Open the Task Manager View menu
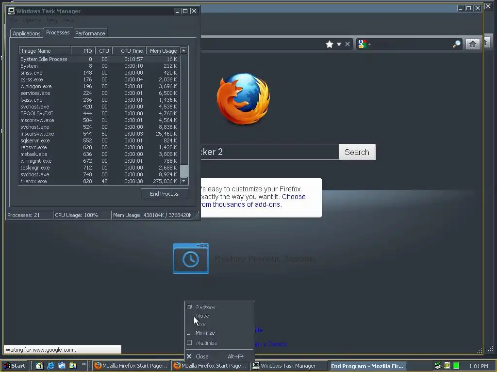 (x=52, y=20)
